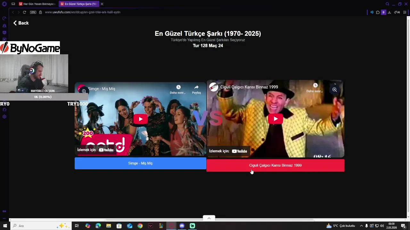410x230 pixels.
Task: Click the site security padlock icon
Action: point(40,12)
